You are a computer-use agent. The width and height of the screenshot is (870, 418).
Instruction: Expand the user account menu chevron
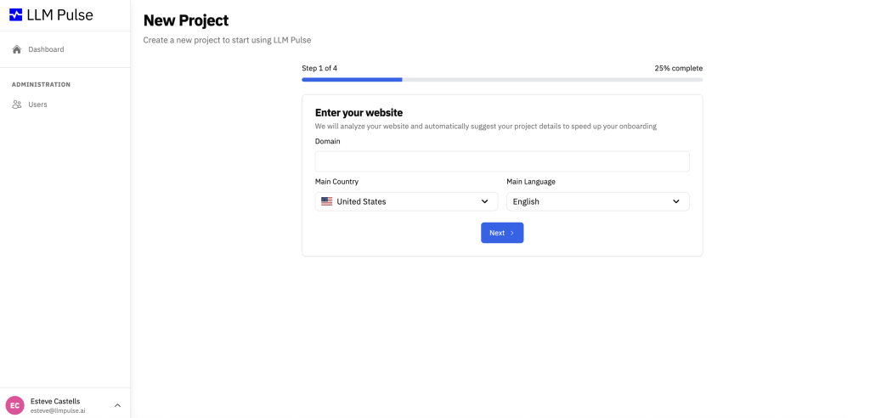coord(117,405)
